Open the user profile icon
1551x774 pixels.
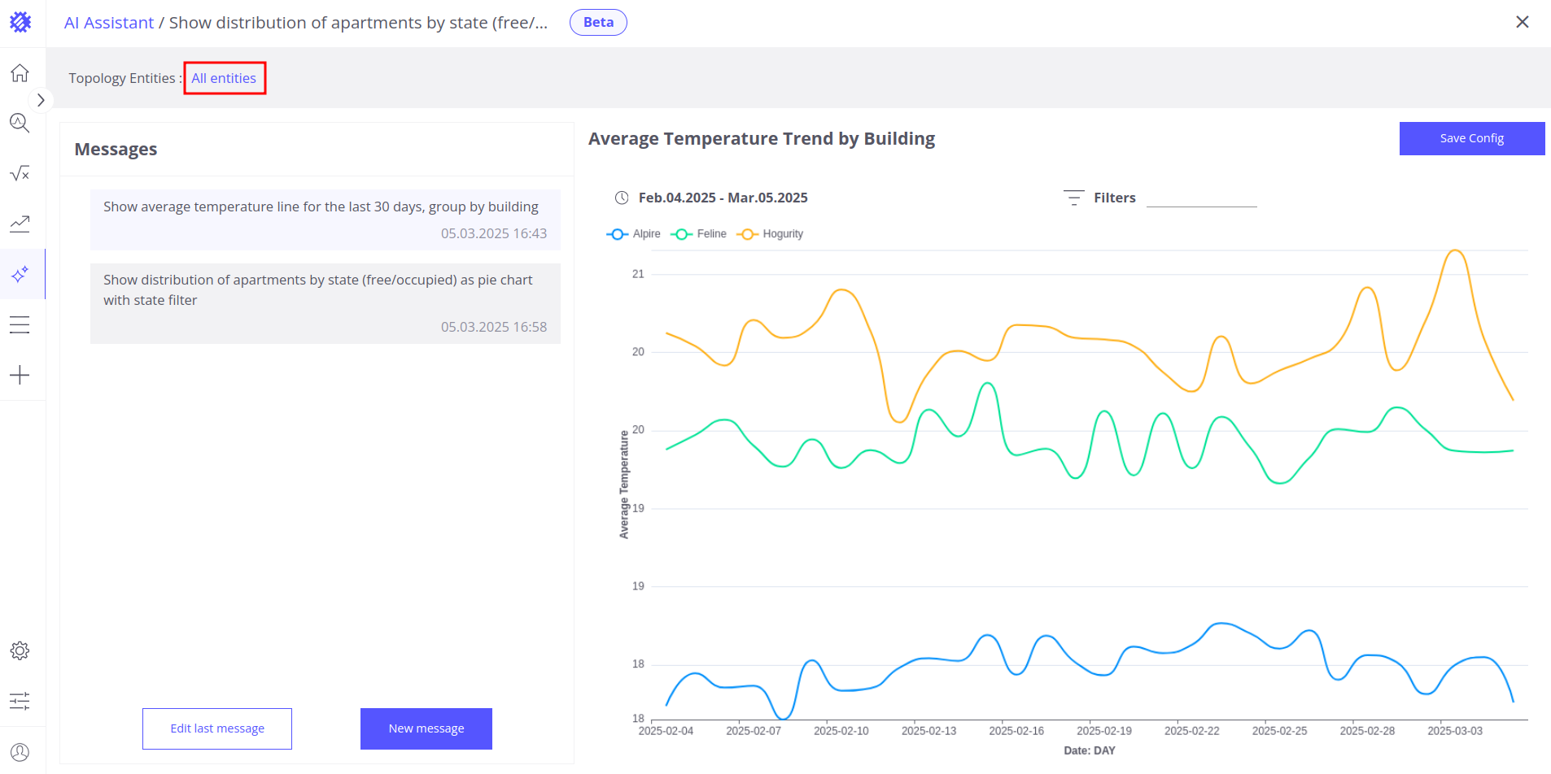20,752
